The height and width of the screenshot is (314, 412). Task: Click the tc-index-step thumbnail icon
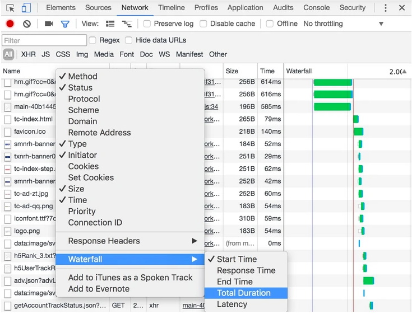[8, 169]
